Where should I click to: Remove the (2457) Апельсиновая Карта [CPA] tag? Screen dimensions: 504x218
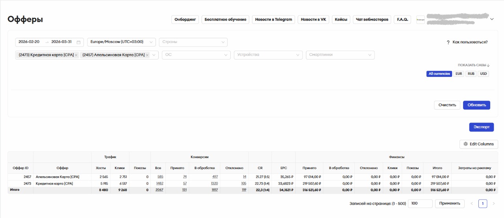click(147, 55)
